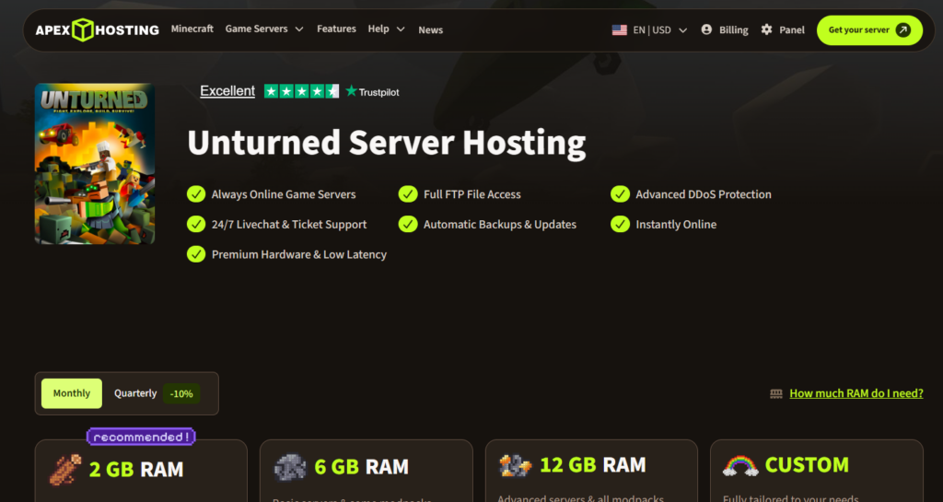The width and height of the screenshot is (943, 502).
Task: Click checkmark beside 24/7 Livechat & Ticket Support
Action: point(196,224)
